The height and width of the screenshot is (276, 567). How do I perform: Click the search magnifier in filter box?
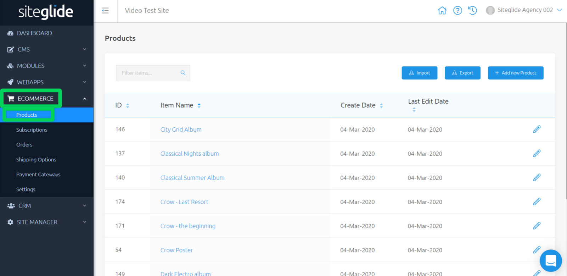click(x=183, y=73)
